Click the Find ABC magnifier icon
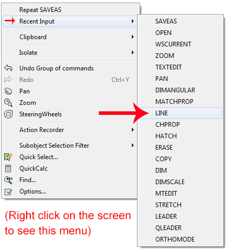The image size is (228, 252). [x=8, y=180]
